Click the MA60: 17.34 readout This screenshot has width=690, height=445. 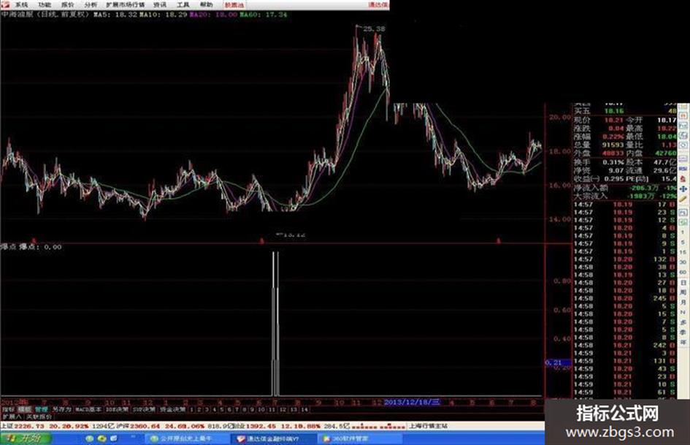263,15
